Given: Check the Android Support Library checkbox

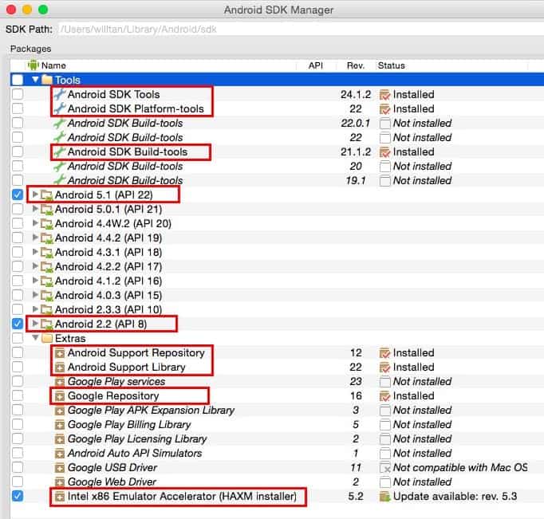Looking at the screenshot, I should pyautogui.click(x=18, y=367).
